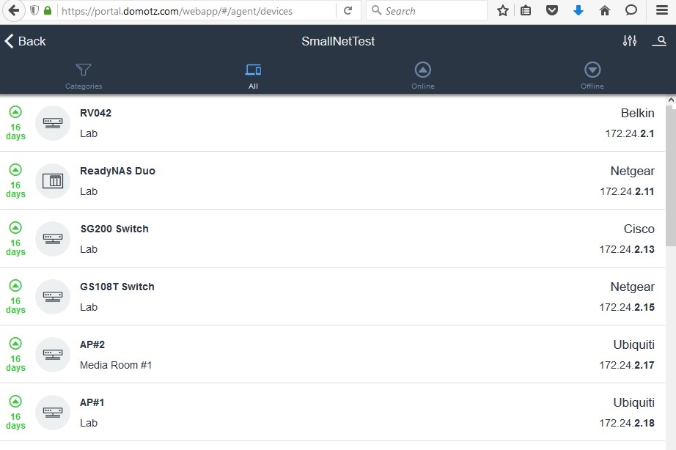The image size is (676, 450).
Task: Click Ubiquiti vendor on AP#1 row
Action: coord(633,402)
